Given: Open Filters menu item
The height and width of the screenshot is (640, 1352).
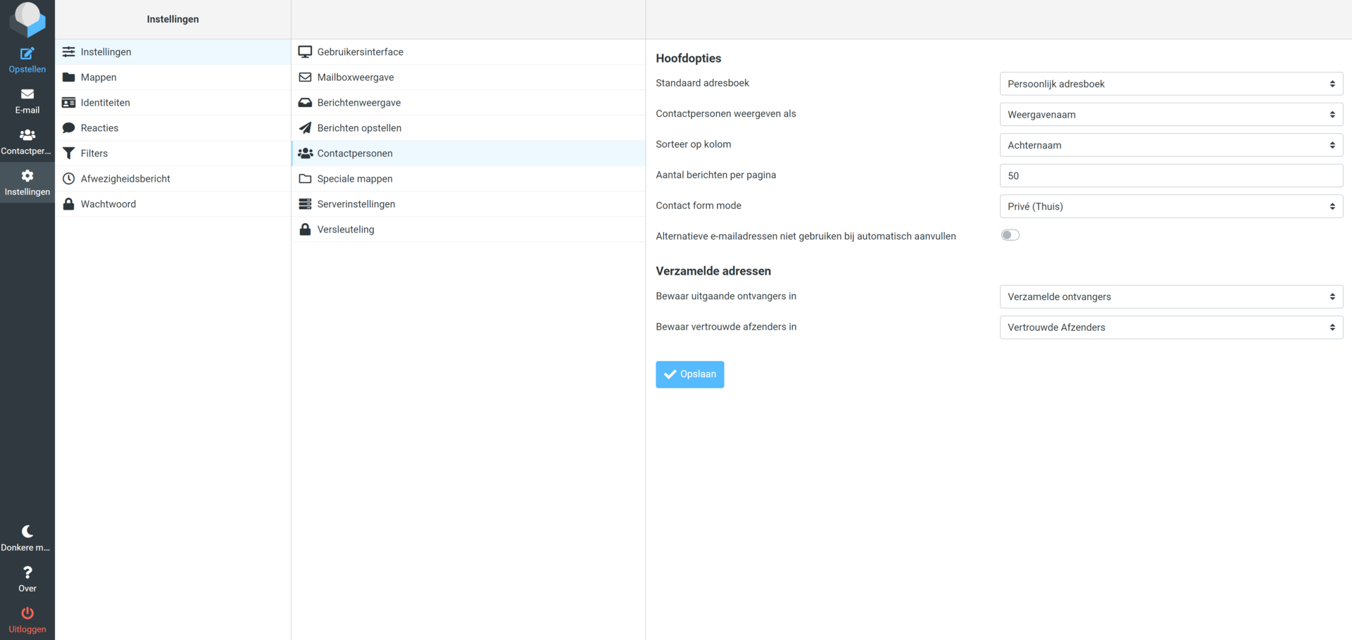Looking at the screenshot, I should (173, 153).
